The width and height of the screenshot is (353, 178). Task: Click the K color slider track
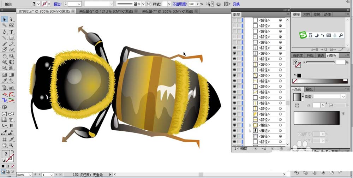(x=320, y=62)
